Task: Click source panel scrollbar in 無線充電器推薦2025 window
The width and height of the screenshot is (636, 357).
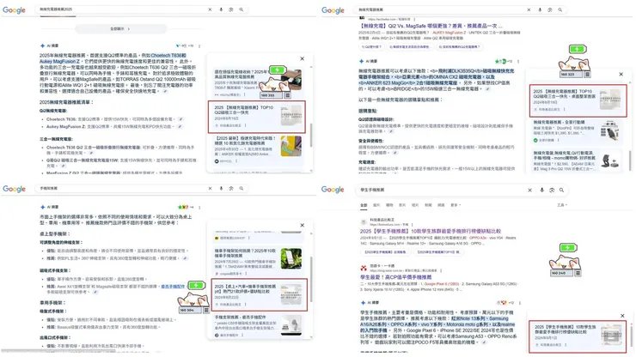Action: click(x=311, y=135)
